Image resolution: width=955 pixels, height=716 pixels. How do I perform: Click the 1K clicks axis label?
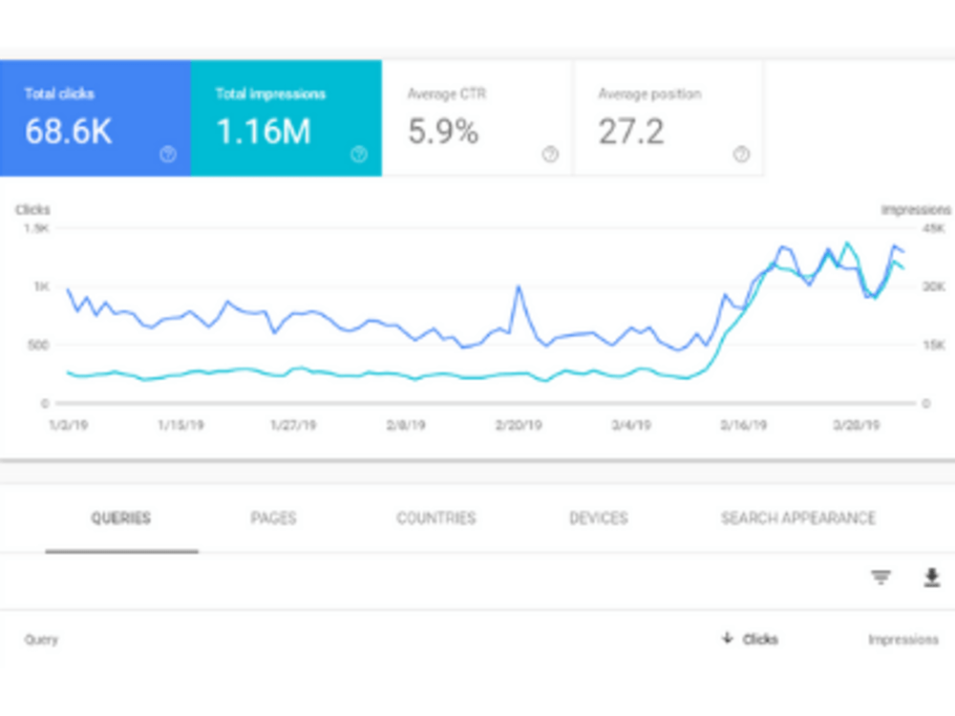[41, 286]
